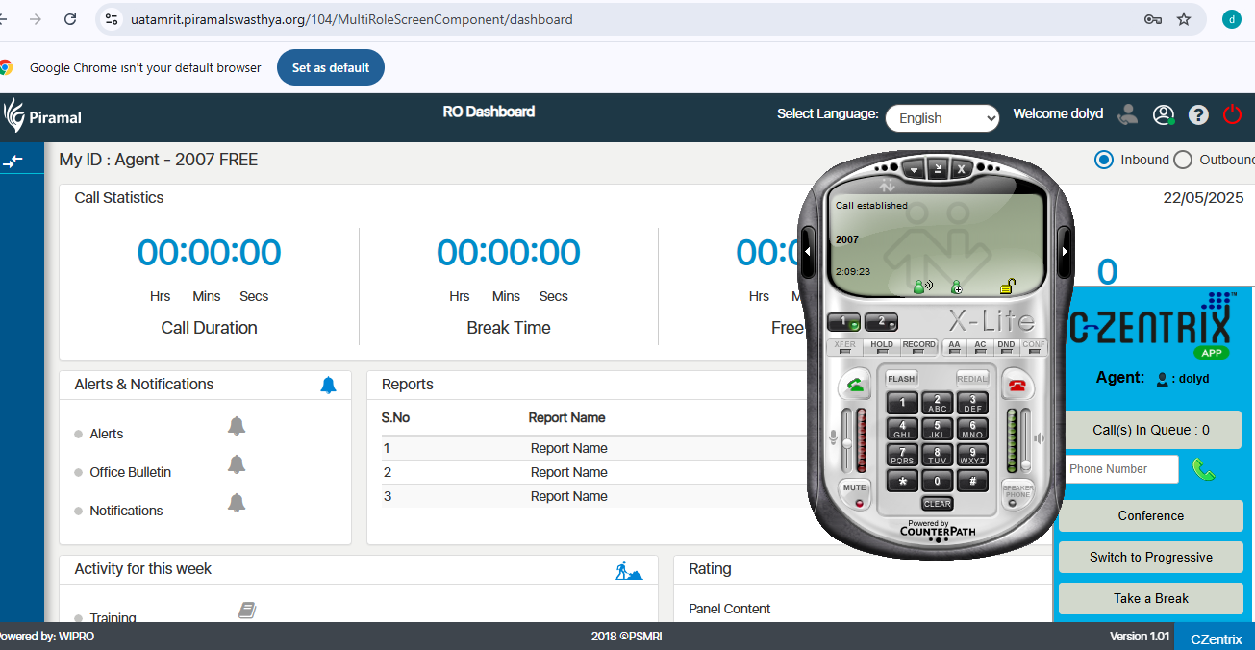Click password key icon in address bar
1255x650 pixels.
pos(1152,19)
